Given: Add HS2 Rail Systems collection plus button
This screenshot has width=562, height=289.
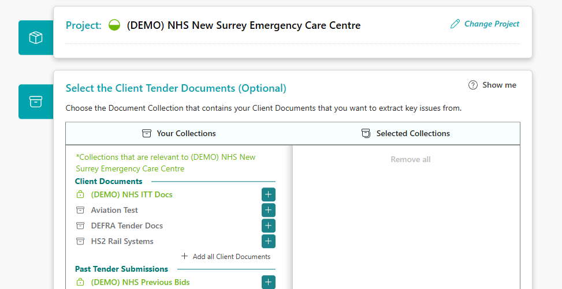Looking at the screenshot, I should click(x=269, y=241).
